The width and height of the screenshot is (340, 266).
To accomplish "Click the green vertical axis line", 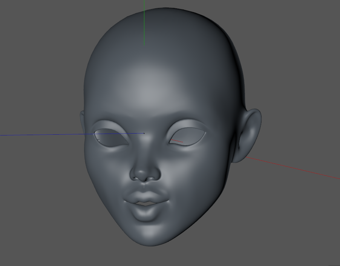I will tap(144, 23).
